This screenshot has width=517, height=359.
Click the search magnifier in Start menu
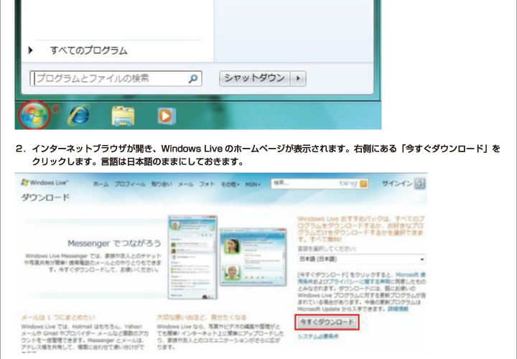point(193,78)
